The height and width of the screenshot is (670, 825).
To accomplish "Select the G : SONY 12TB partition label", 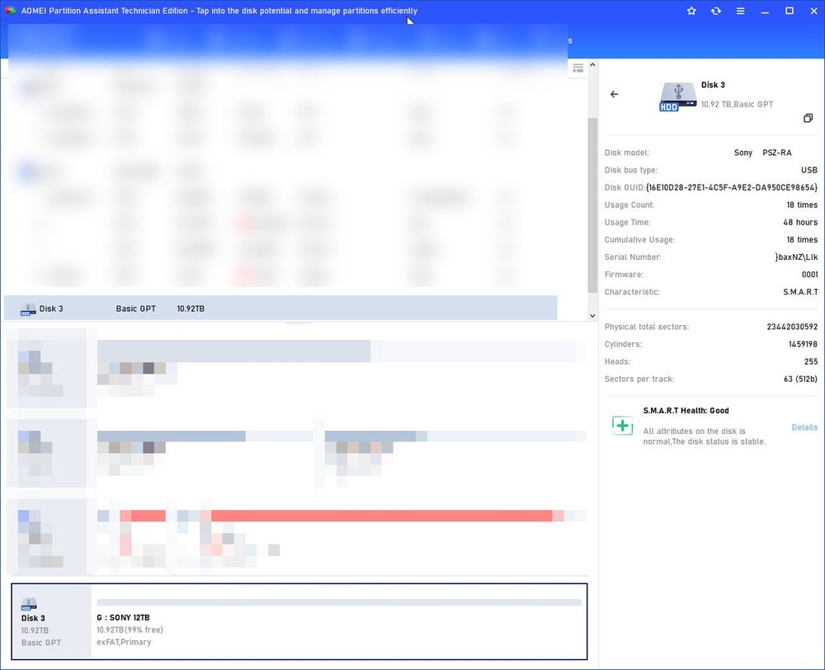I will coord(124,617).
